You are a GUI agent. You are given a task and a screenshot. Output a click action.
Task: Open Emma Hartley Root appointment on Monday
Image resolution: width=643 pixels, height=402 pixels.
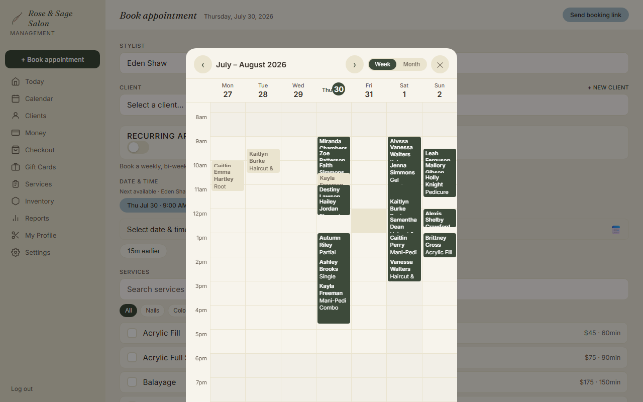[x=228, y=179]
